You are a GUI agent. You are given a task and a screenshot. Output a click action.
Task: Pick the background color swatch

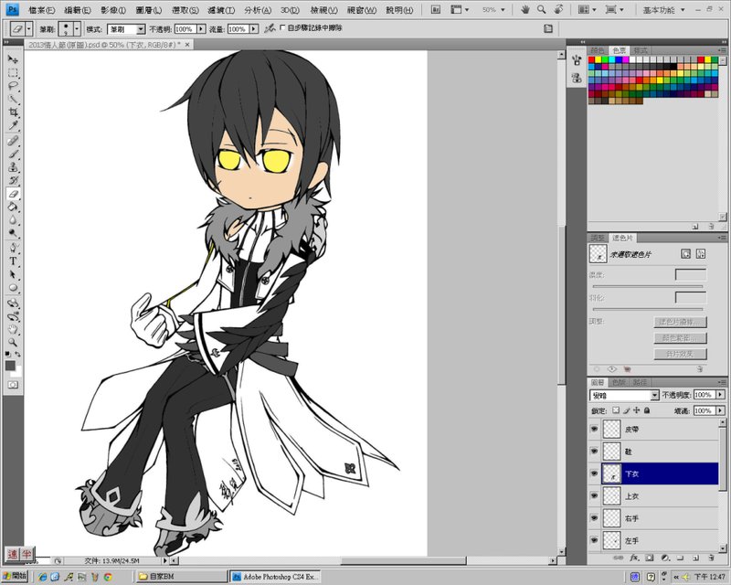tap(17, 372)
